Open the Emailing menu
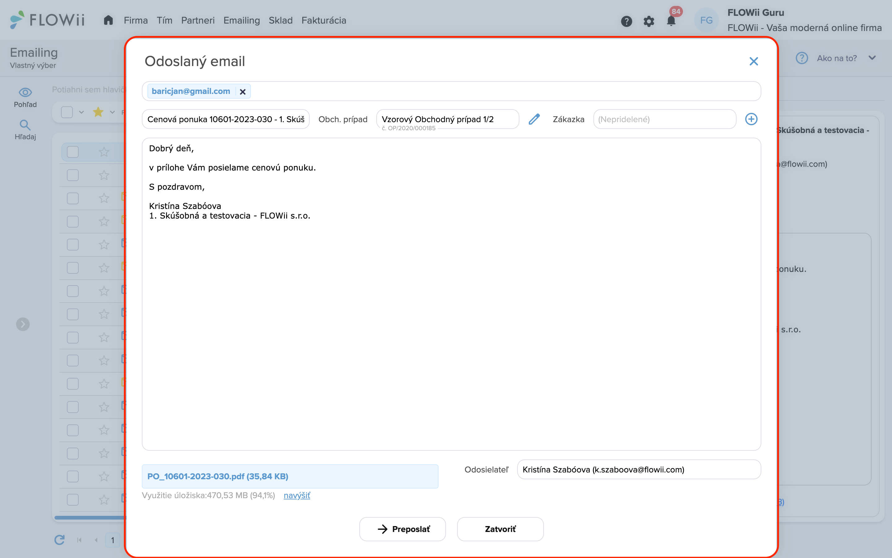Viewport: 892px width, 558px height. (x=242, y=20)
